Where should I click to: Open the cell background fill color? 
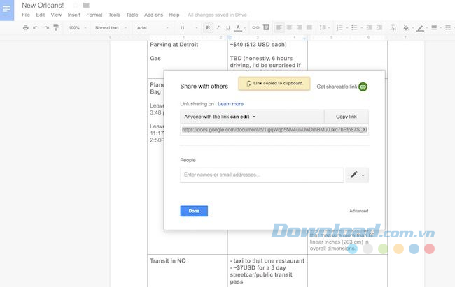coord(408,28)
